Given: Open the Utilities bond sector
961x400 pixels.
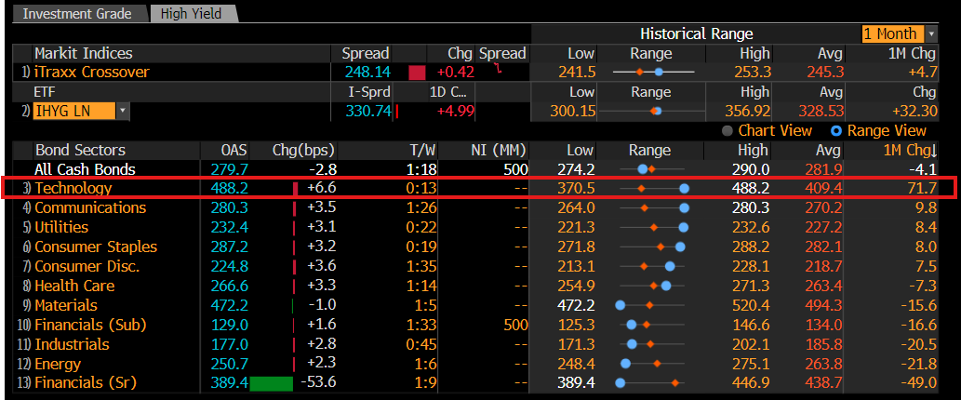Looking at the screenshot, I should [61, 227].
